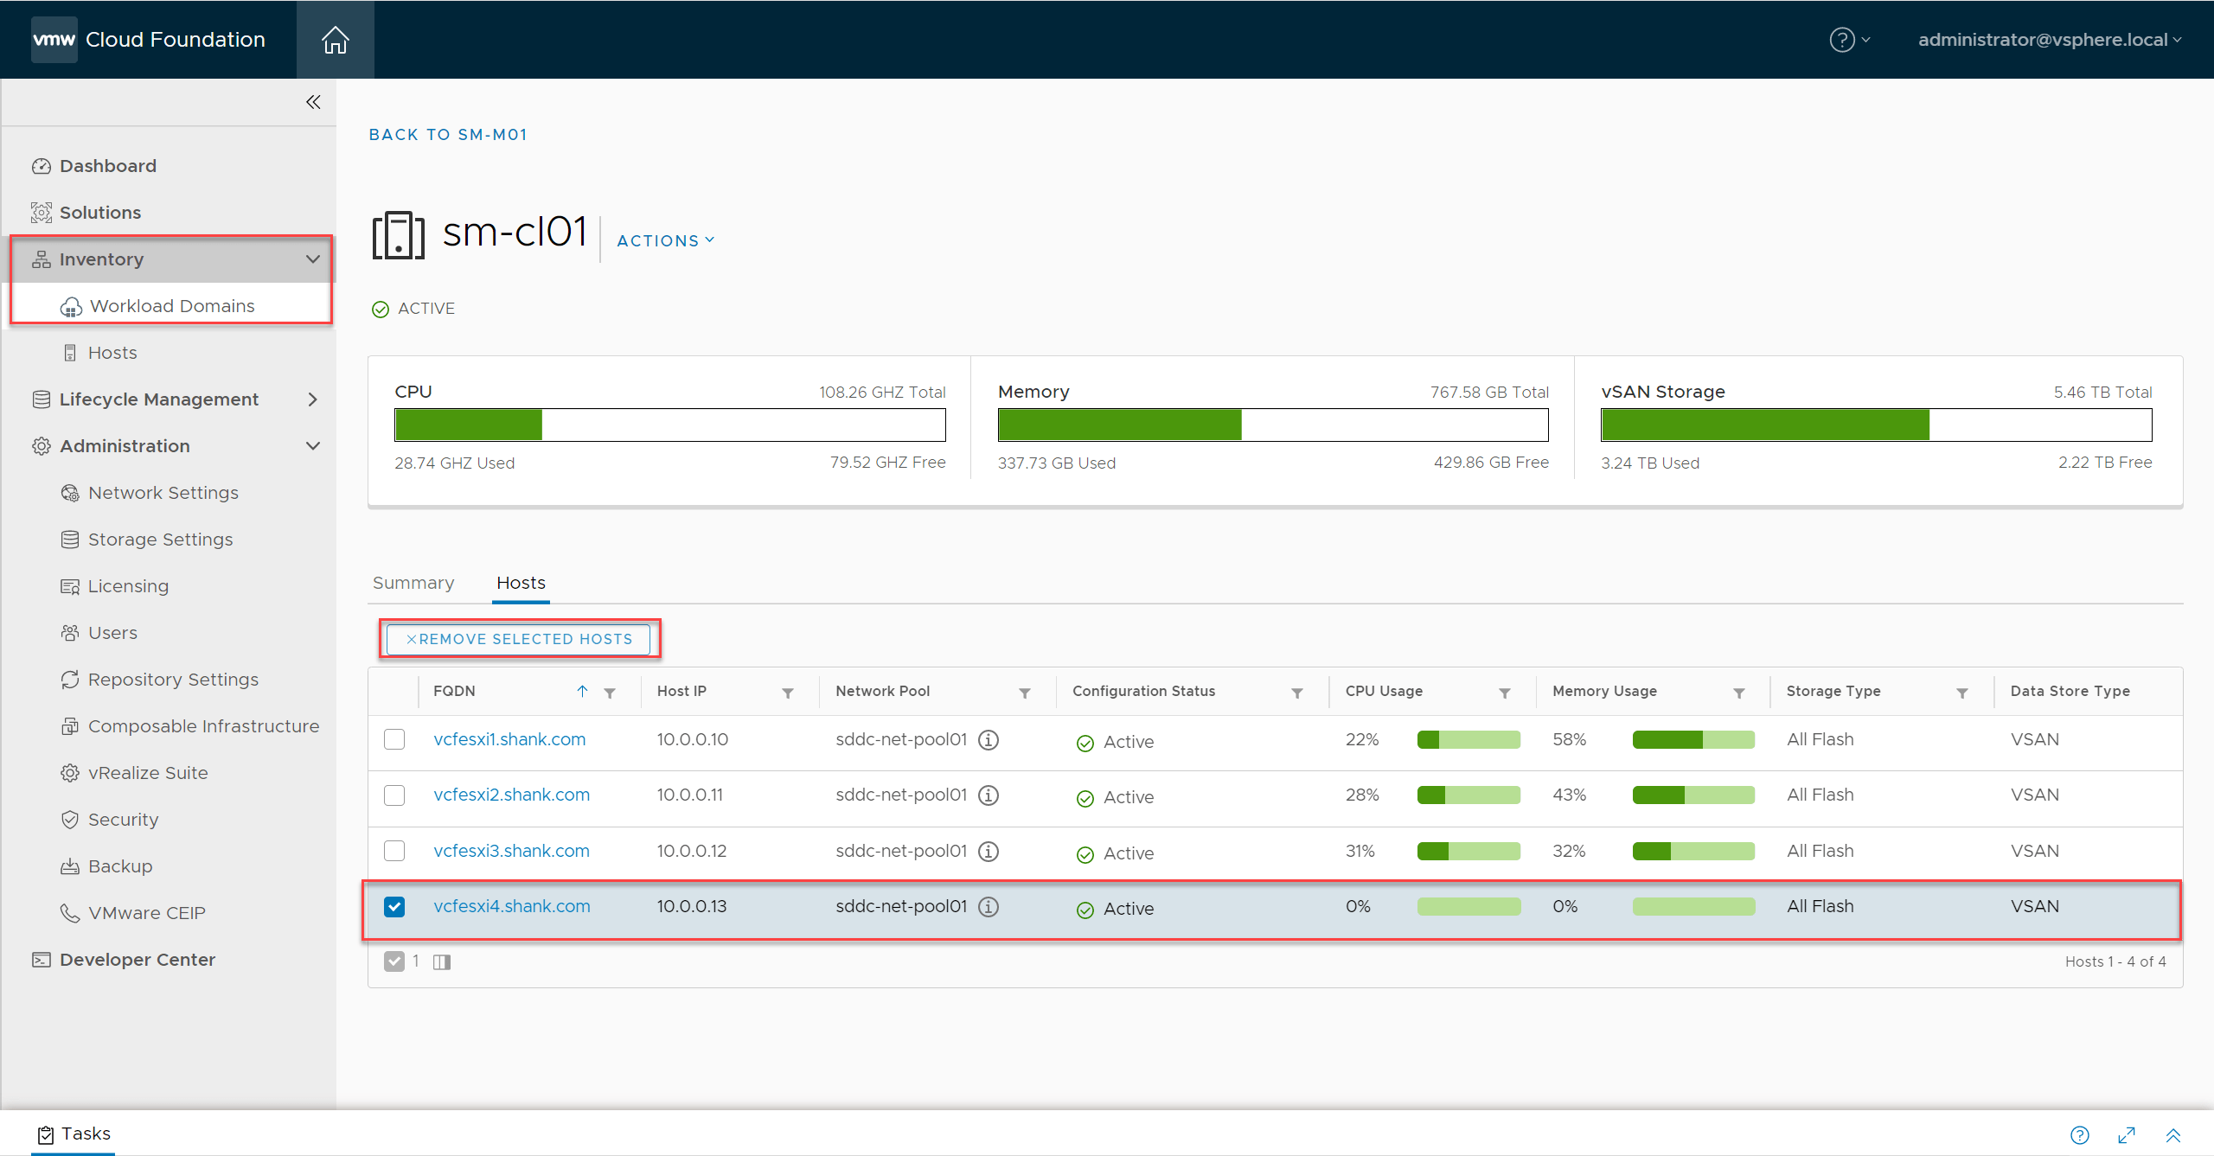2214x1156 pixels.
Task: Open the column toggle icon in table footer
Action: (x=442, y=962)
